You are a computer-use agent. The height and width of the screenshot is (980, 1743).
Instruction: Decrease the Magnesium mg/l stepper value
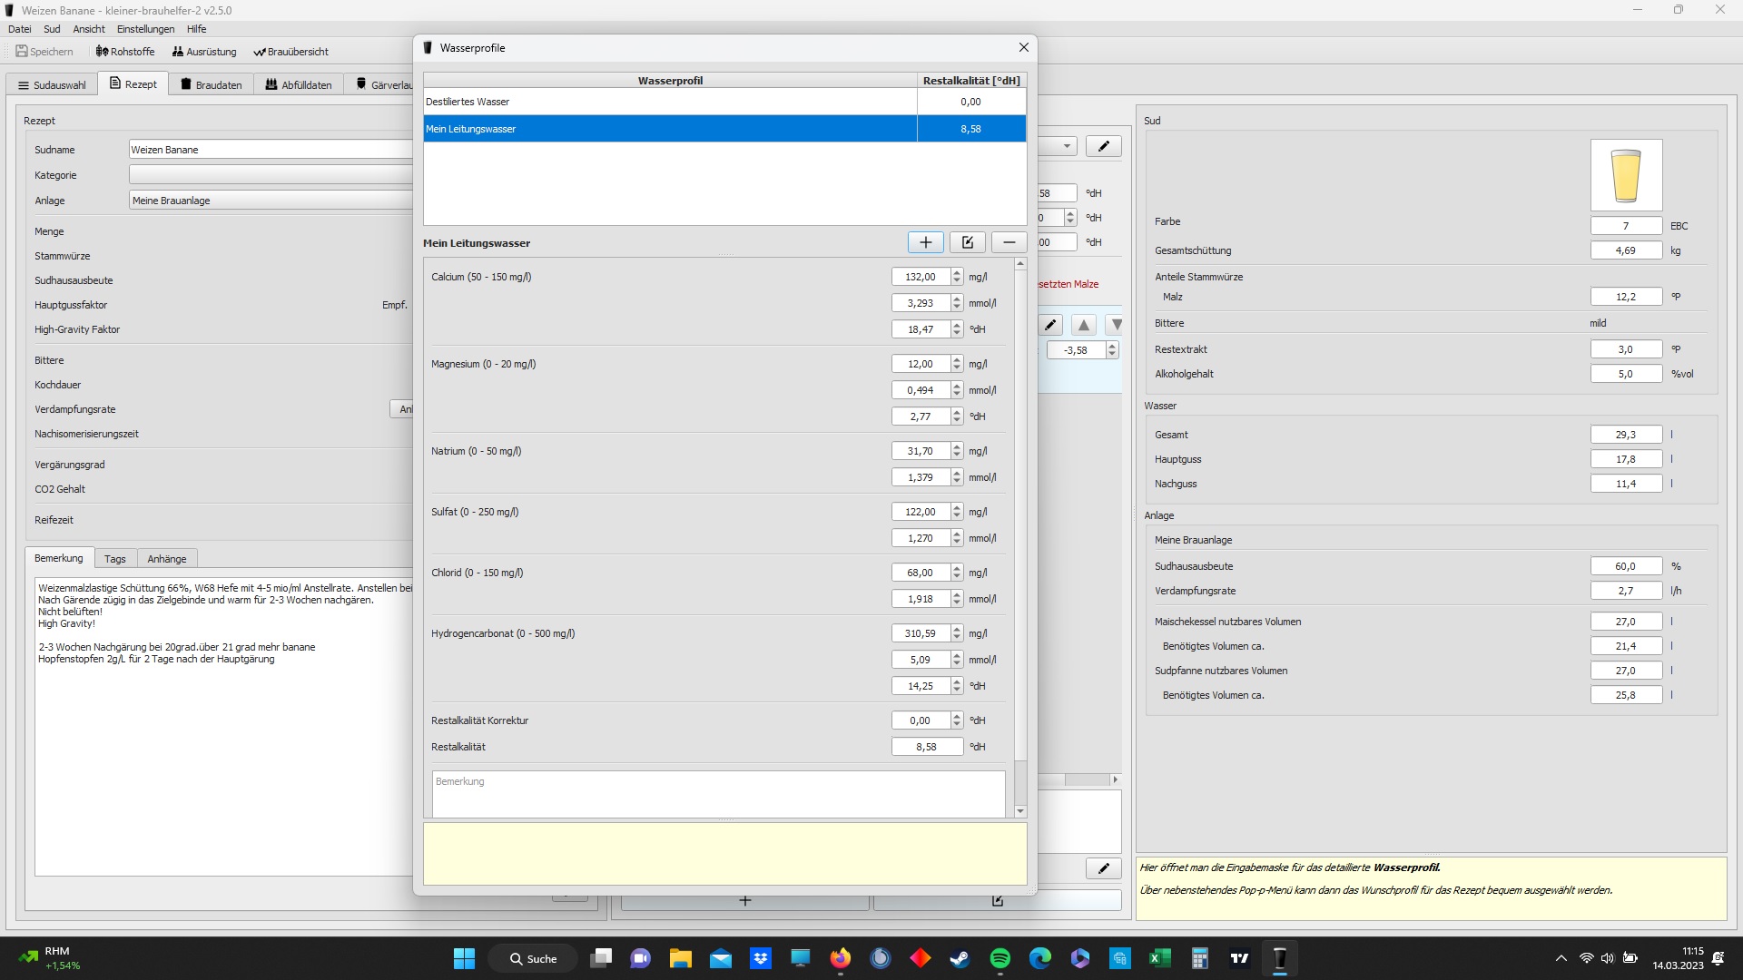[957, 367]
